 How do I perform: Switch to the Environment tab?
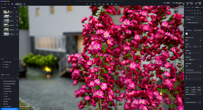point(188,7)
